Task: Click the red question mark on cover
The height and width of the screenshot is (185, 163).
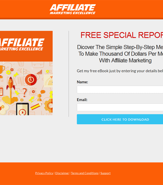Action: pyautogui.click(x=25, y=93)
